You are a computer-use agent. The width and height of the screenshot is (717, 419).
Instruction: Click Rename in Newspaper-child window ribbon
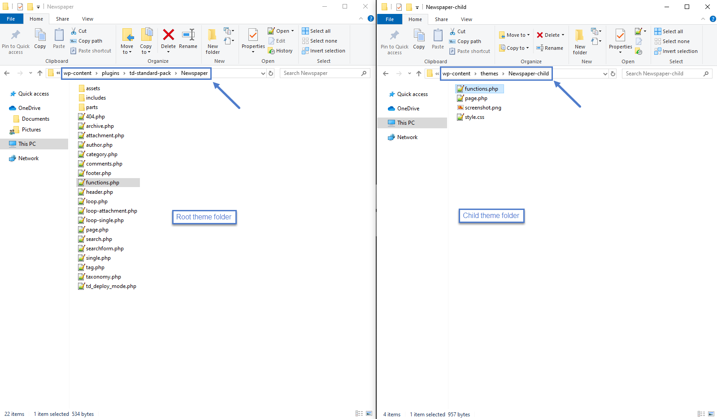click(550, 48)
